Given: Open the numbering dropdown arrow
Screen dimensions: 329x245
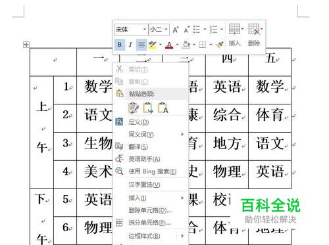Looking at the screenshot, I should point(222,30).
